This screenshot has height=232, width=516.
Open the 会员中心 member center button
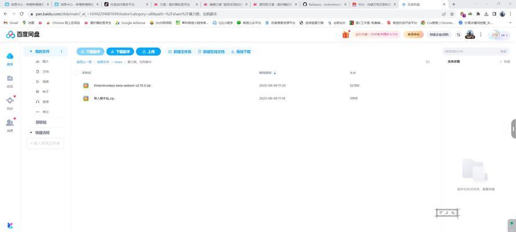[x=414, y=34]
